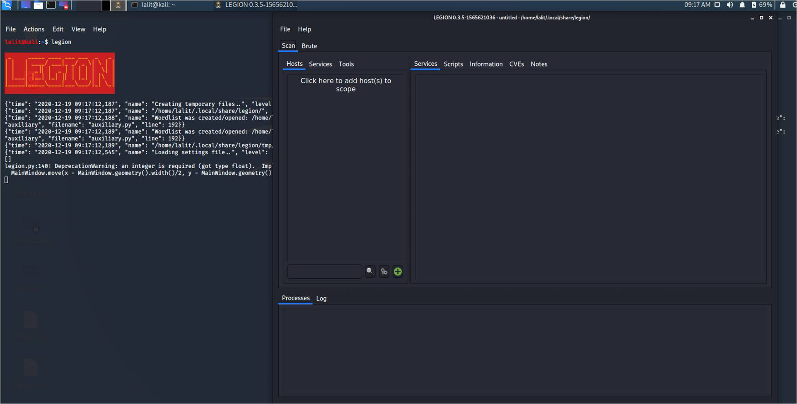Open advanced filter gears icon
797x404 pixels.
[384, 272]
